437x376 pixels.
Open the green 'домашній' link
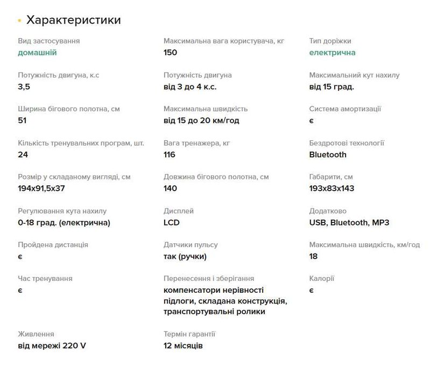[x=37, y=53]
